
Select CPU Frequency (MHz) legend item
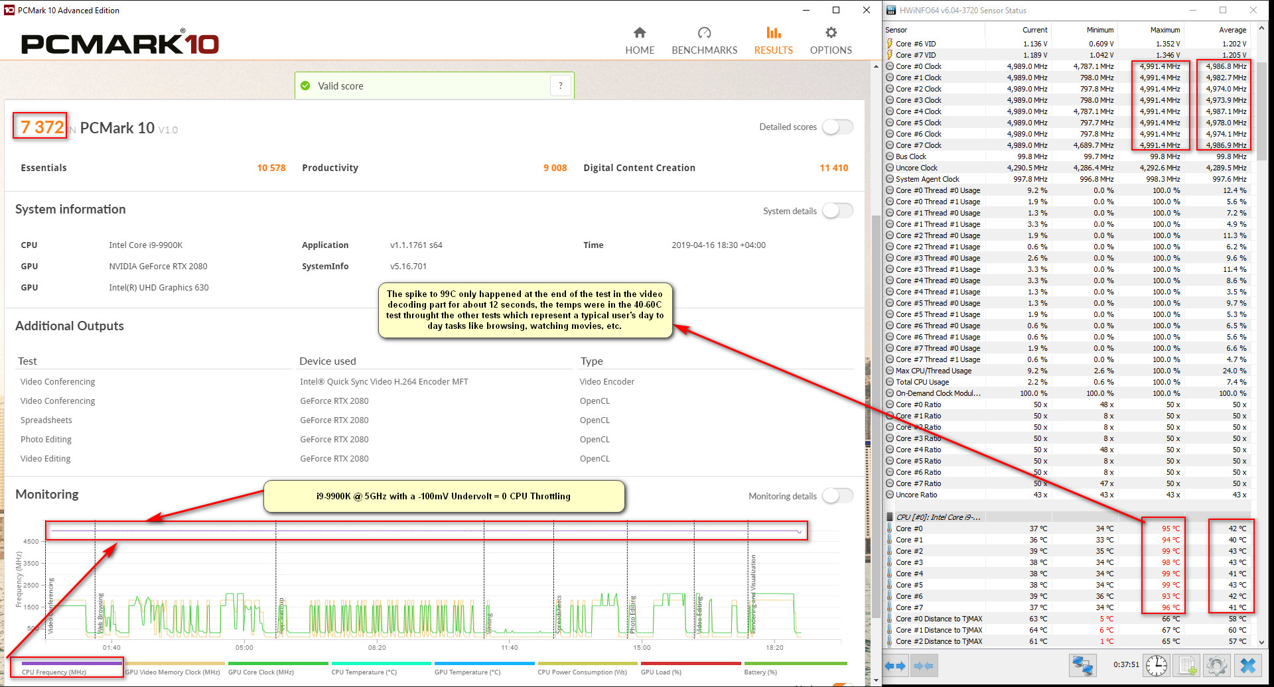(72, 668)
